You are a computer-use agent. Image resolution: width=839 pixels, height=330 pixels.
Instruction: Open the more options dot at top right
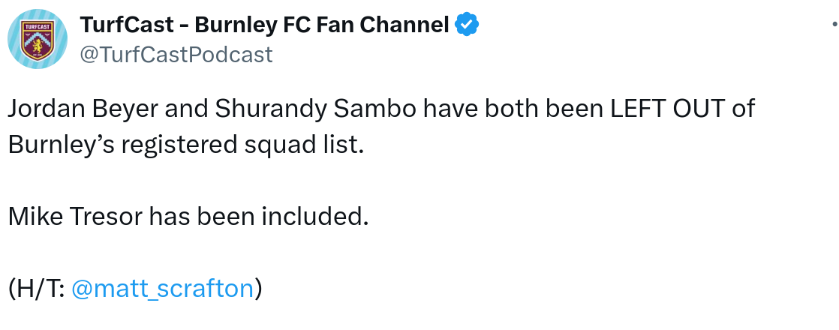tap(835, 25)
